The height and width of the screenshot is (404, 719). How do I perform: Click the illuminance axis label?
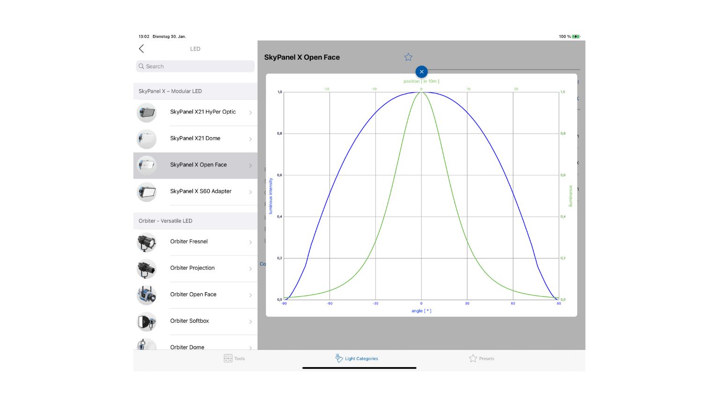(x=571, y=196)
